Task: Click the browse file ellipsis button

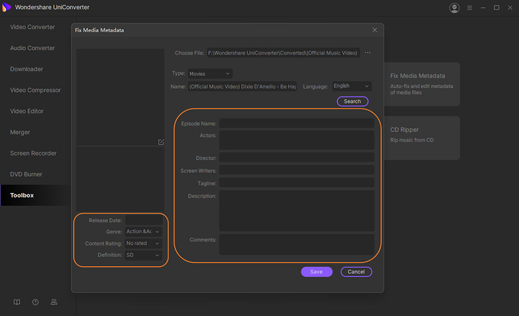Action: pyautogui.click(x=368, y=53)
